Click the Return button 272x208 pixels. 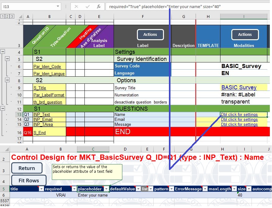[x=26, y=168]
